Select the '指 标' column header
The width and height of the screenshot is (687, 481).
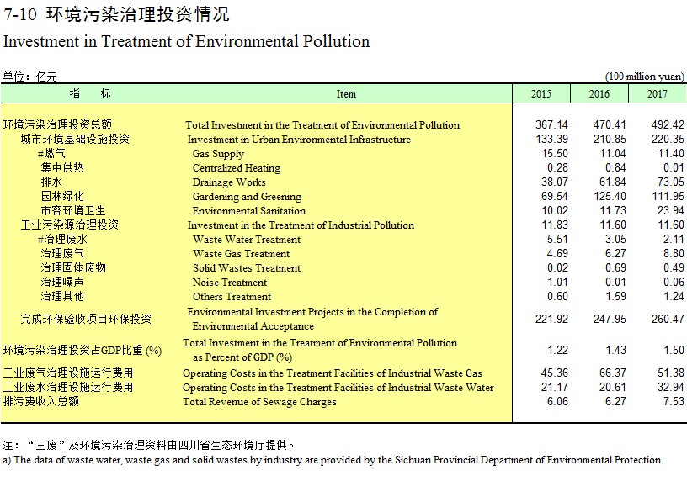90,93
